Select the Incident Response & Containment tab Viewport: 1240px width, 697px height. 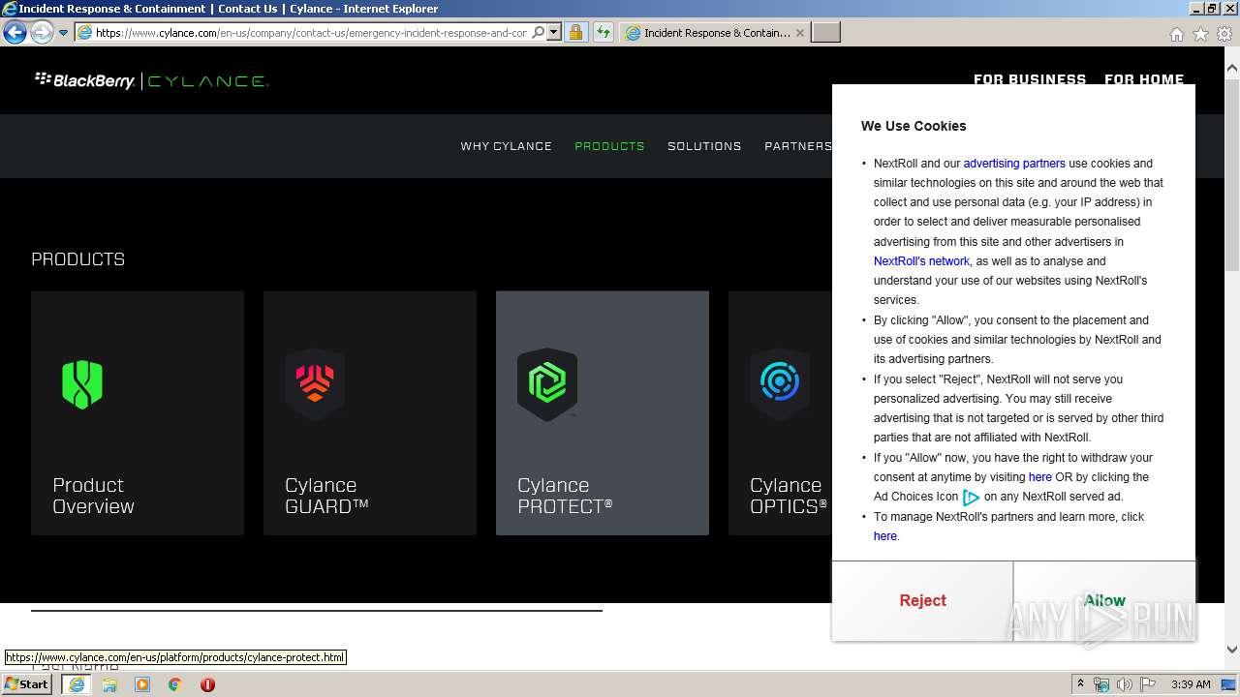point(715,32)
